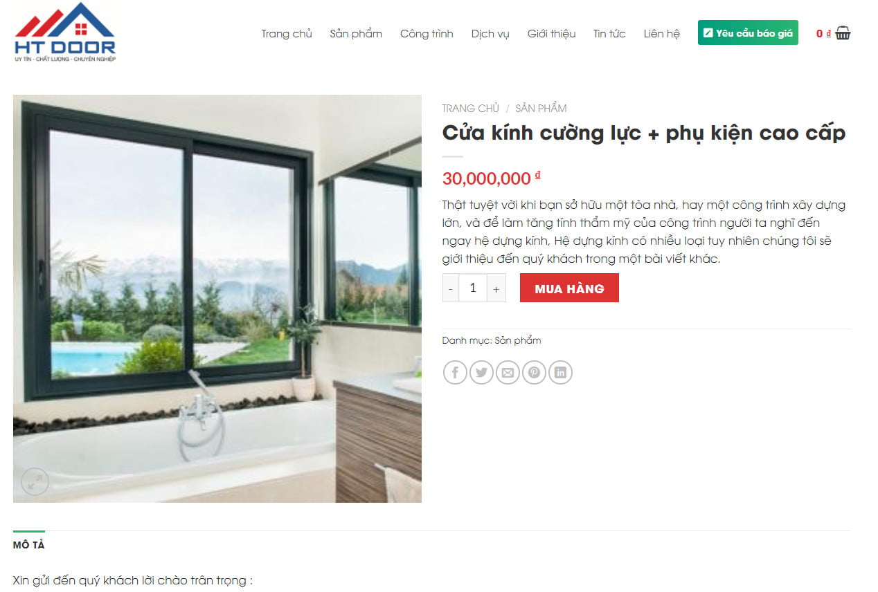Open the shopping cart basket icon
The height and width of the screenshot is (592, 878).
tap(843, 33)
